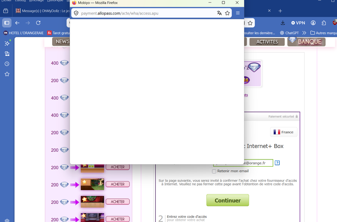Check the Retenir mon email checkbox
The width and height of the screenshot is (337, 222).
coord(214,171)
